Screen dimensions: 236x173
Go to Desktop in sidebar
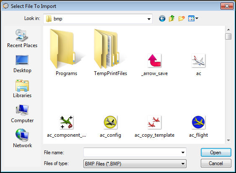click(22, 64)
